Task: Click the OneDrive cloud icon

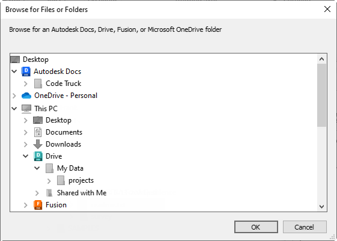Action: coord(26,96)
